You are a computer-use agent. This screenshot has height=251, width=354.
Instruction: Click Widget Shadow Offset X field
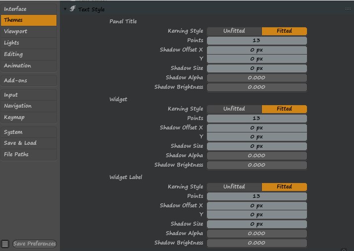click(x=257, y=128)
